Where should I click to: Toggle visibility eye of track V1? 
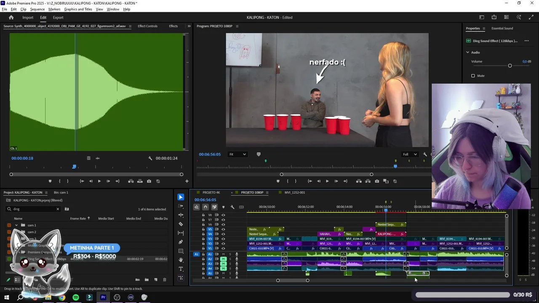[223, 248]
